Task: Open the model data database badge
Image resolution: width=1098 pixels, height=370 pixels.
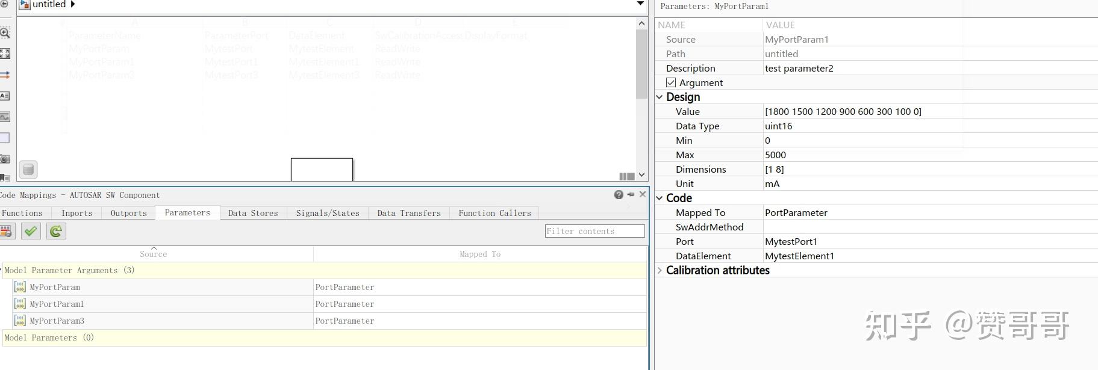Action: click(x=28, y=170)
